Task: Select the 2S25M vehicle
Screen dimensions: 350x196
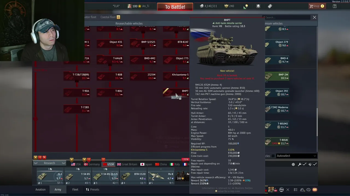Action: [143, 76]
